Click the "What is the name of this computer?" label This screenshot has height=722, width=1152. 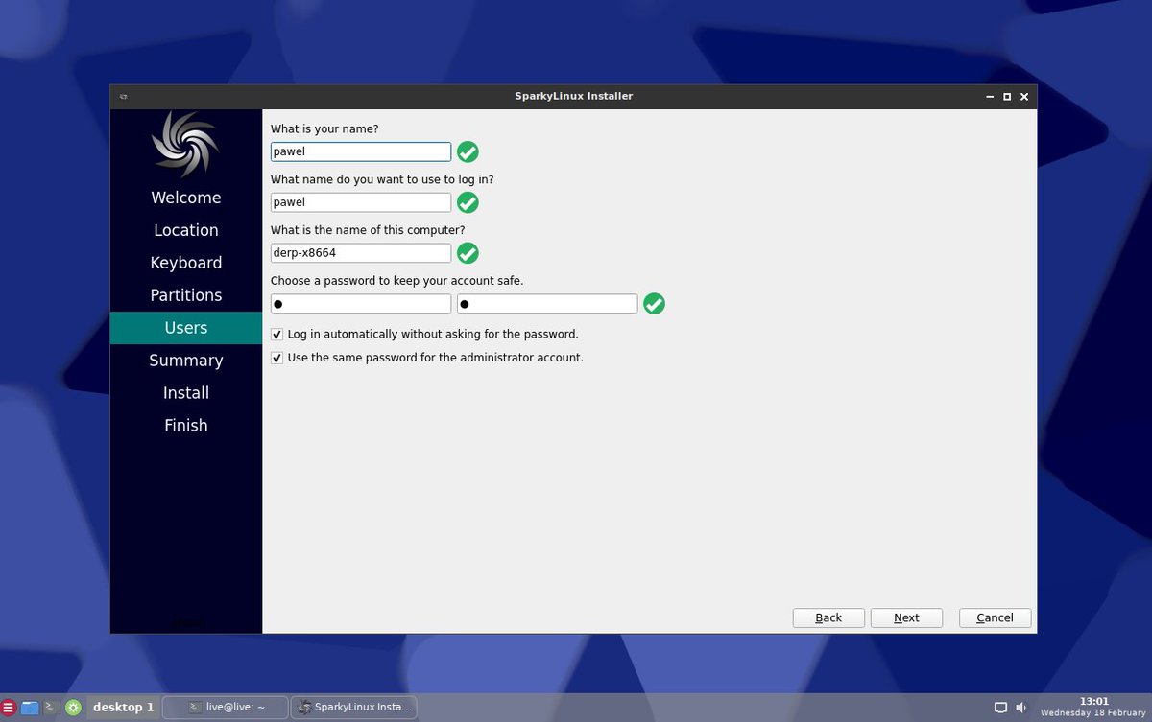368,230
